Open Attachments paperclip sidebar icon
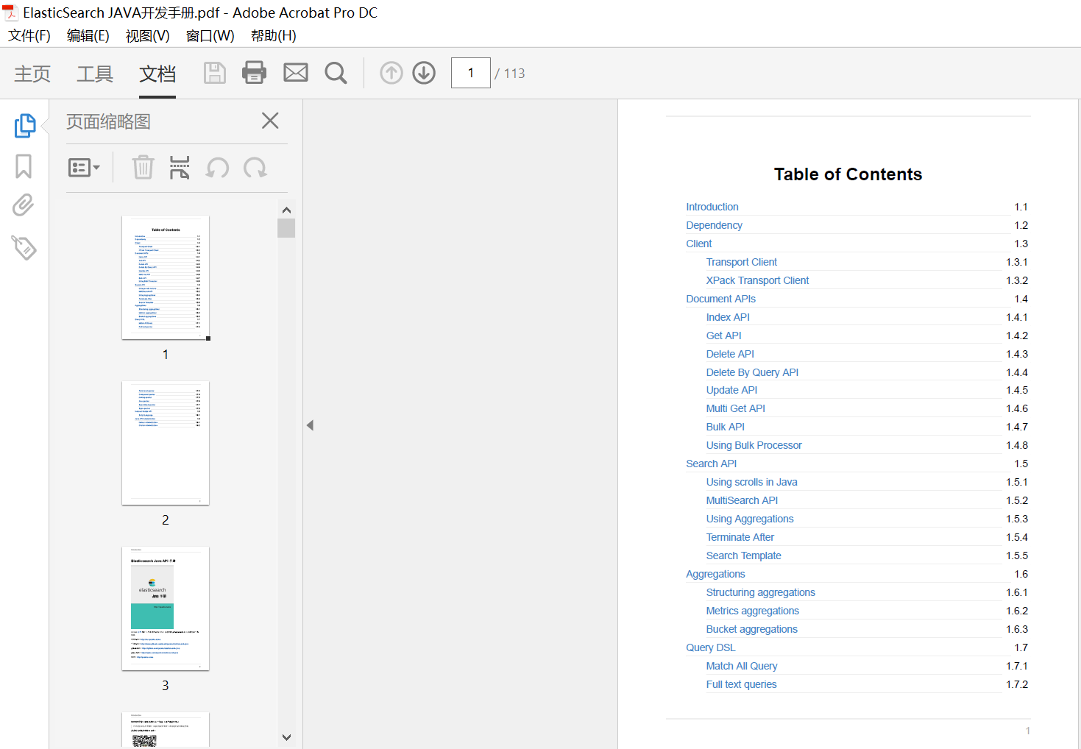The height and width of the screenshot is (749, 1081). [24, 205]
